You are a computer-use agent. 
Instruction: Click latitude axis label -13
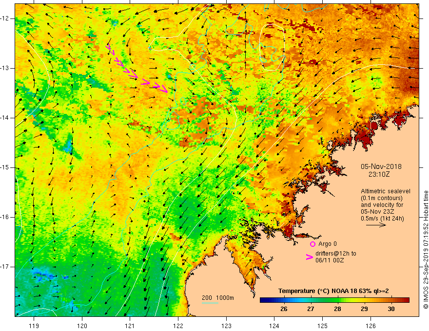(x=5, y=68)
